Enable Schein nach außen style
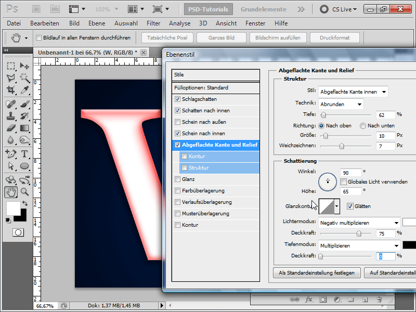The height and width of the screenshot is (312, 416). tap(177, 122)
